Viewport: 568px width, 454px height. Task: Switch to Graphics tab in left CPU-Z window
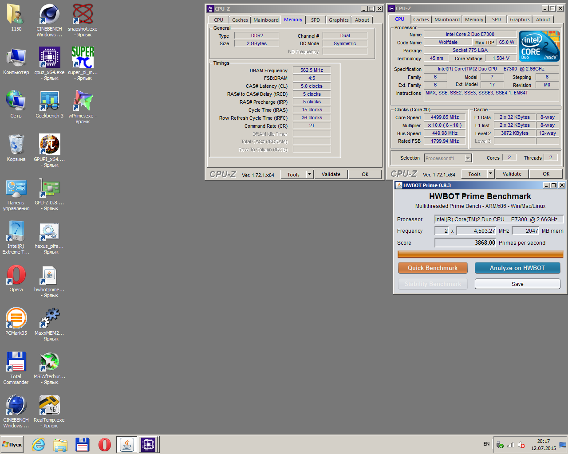tap(339, 20)
